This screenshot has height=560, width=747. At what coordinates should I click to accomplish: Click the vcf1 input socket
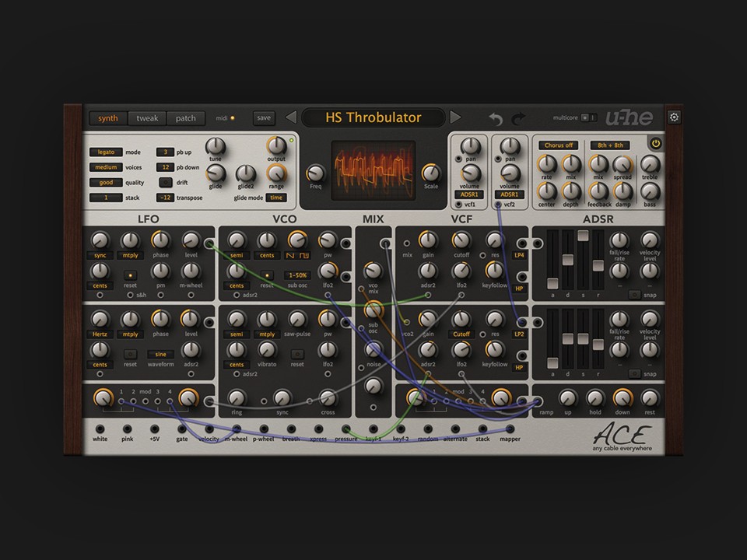[458, 205]
